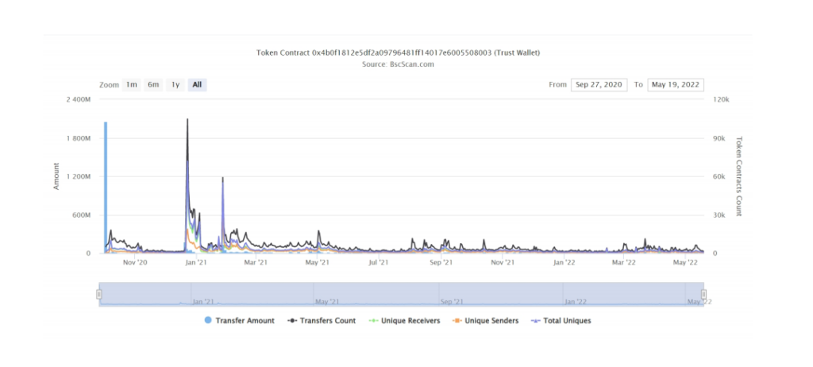Toggle Unique Senders series in legend
Screen dimensions: 813x367
(486, 321)
